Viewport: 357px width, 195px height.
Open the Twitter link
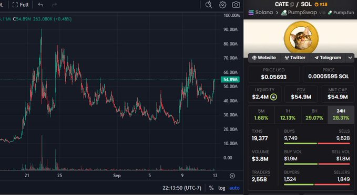click(x=295, y=58)
